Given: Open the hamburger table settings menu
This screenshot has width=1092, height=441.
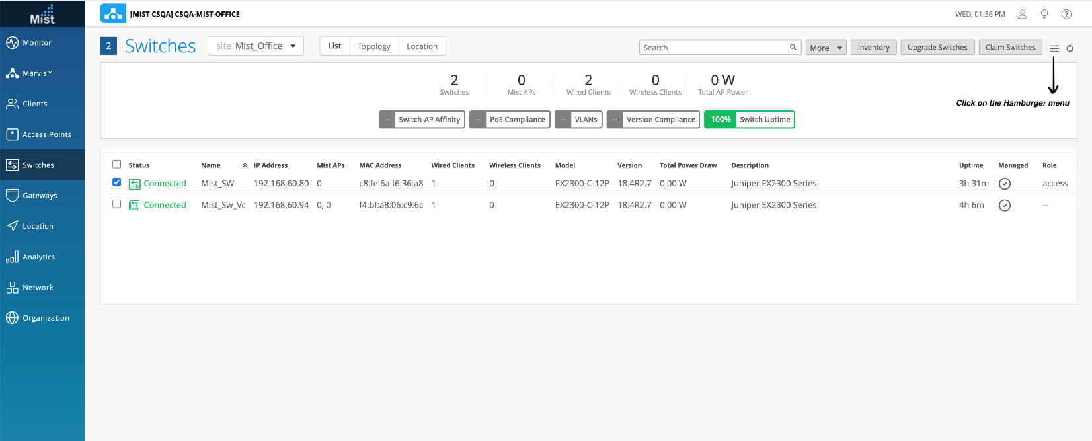Looking at the screenshot, I should (1054, 48).
